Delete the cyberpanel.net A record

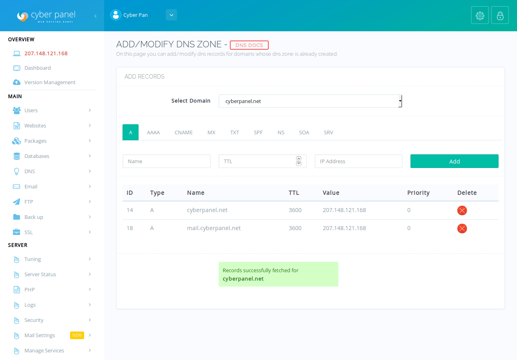[462, 210]
